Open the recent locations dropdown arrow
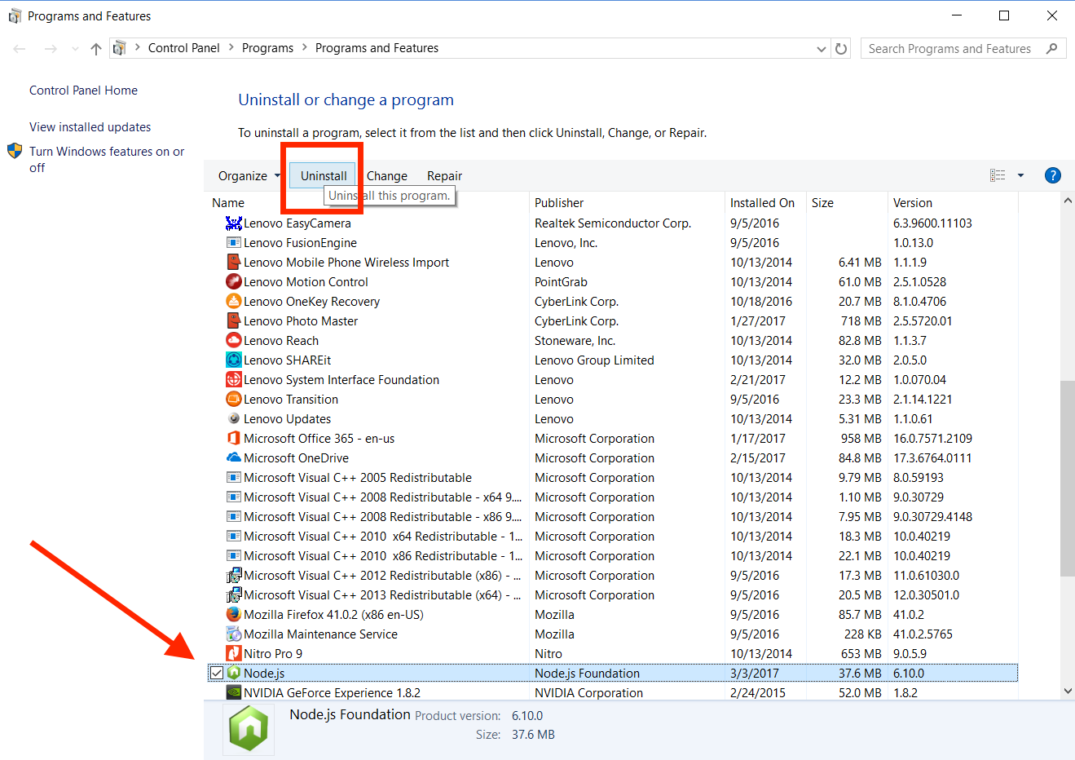Viewport: 1075px width, 760px height. point(75,49)
